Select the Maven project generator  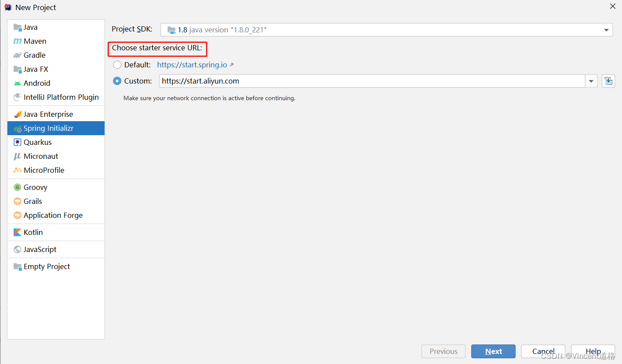click(x=34, y=41)
